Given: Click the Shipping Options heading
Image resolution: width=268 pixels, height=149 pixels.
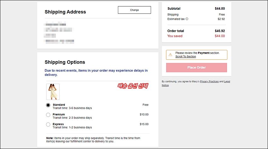Looking at the screenshot, I should pyautogui.click(x=65, y=62).
